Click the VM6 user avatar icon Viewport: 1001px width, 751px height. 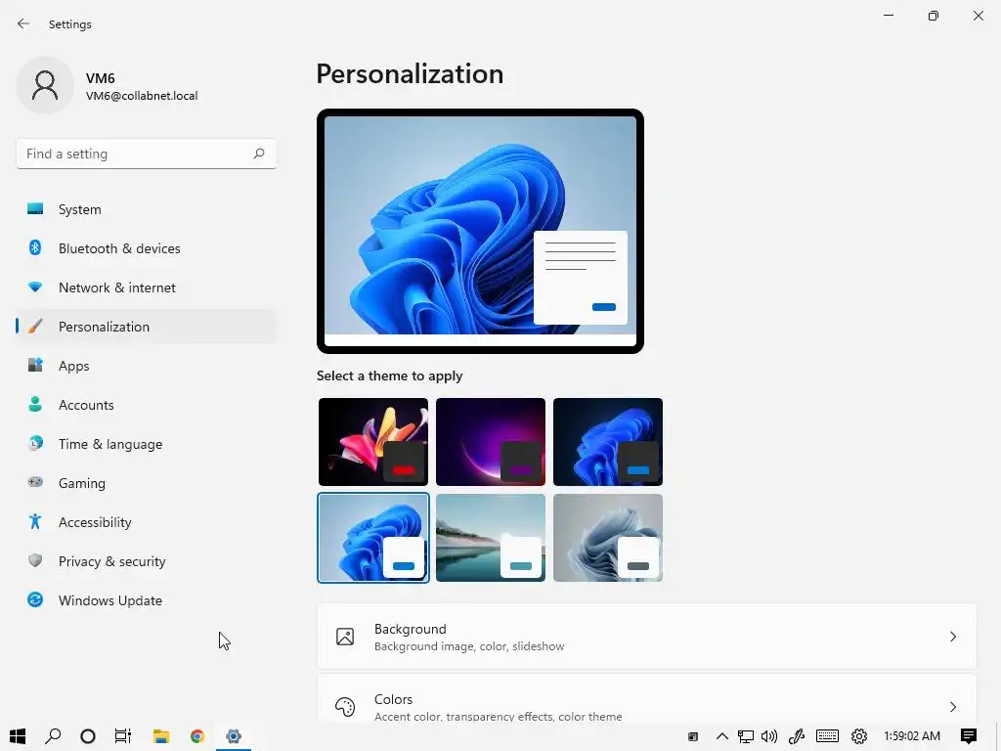(45, 85)
